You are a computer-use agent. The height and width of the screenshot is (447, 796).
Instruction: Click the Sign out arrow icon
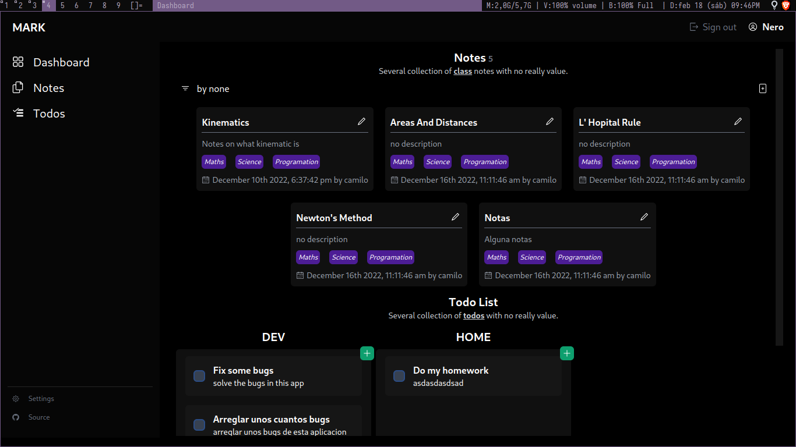(694, 27)
